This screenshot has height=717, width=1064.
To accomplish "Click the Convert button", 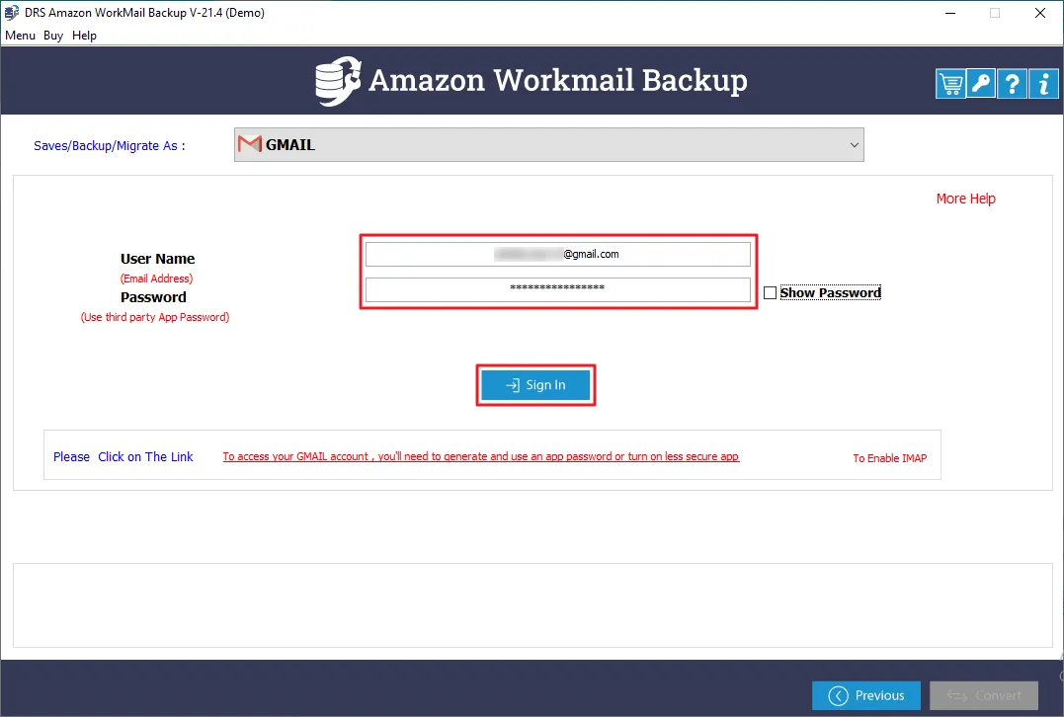I will pyautogui.click(x=984, y=696).
